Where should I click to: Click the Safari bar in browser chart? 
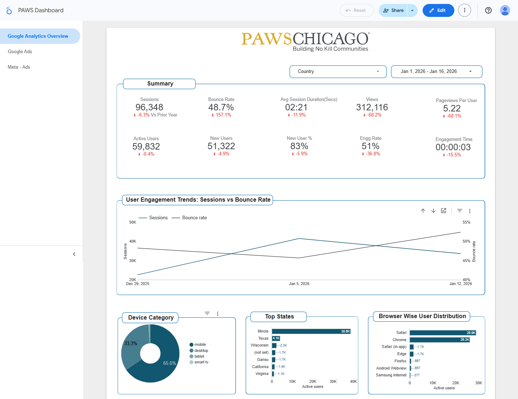pos(443,333)
